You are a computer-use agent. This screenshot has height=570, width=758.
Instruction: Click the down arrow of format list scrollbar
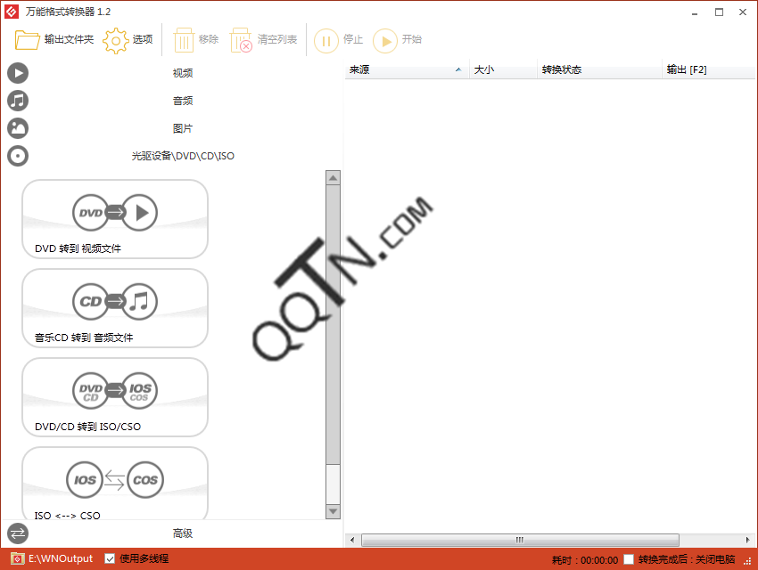[333, 511]
